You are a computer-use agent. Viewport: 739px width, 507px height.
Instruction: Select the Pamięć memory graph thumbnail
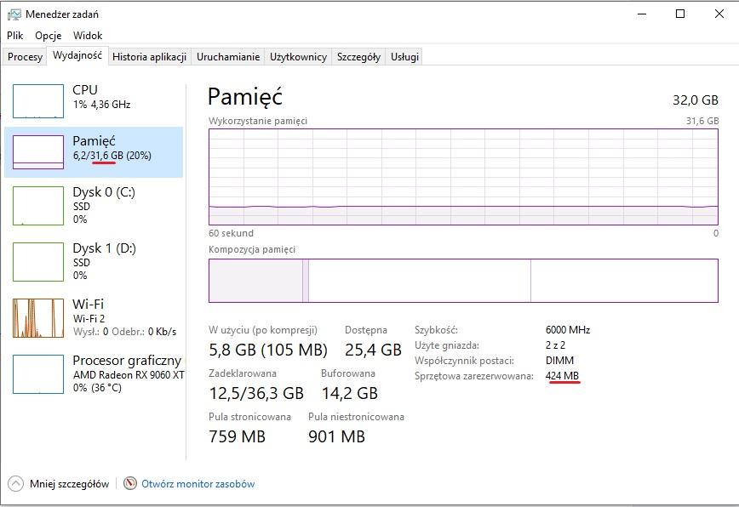[x=38, y=151]
